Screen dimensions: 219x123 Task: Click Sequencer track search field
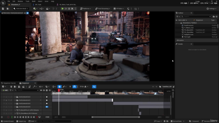pyautogui.click(x=27, y=90)
